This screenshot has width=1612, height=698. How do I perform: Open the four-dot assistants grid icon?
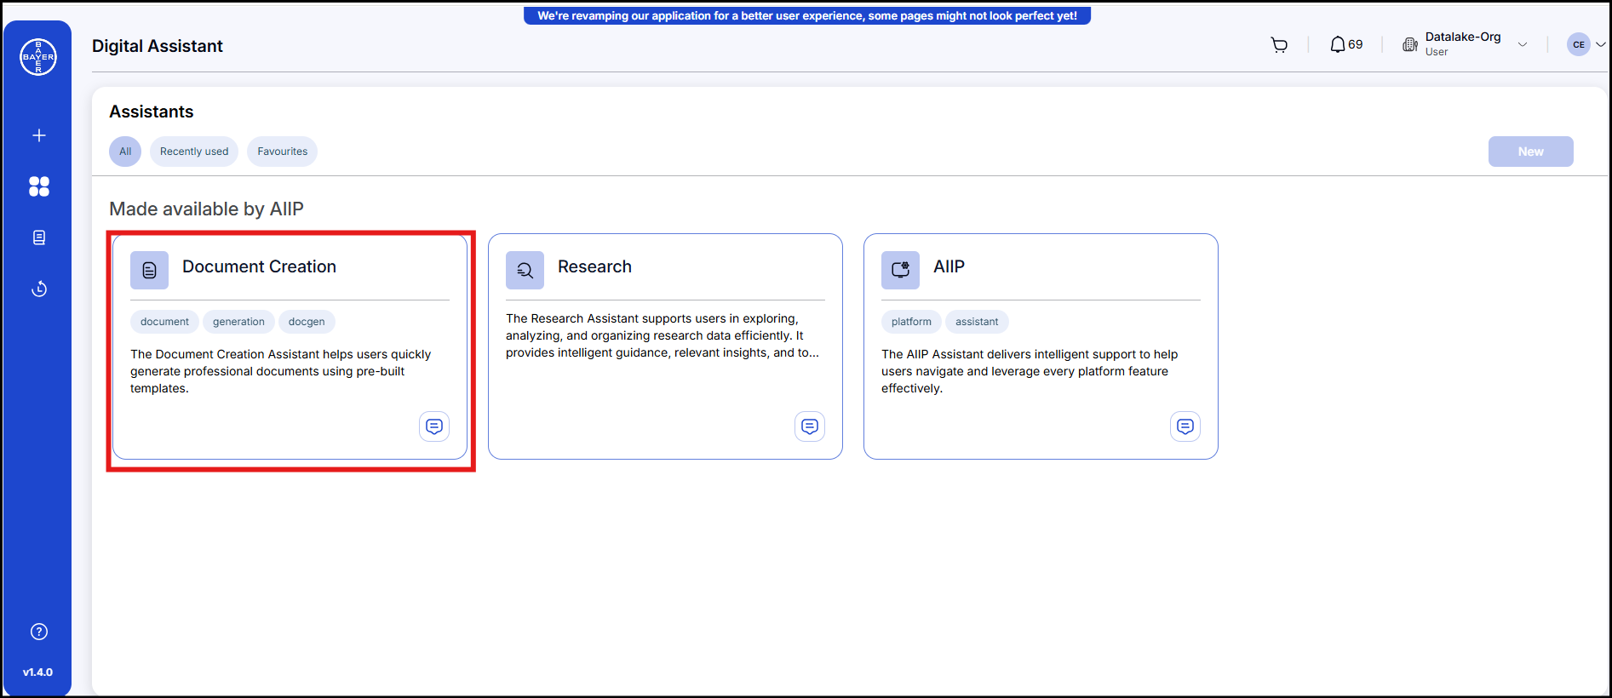[39, 186]
